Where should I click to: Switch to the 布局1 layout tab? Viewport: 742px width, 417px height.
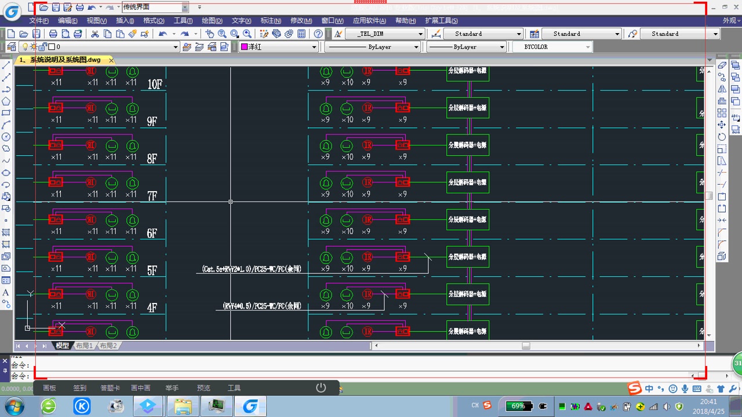(84, 346)
